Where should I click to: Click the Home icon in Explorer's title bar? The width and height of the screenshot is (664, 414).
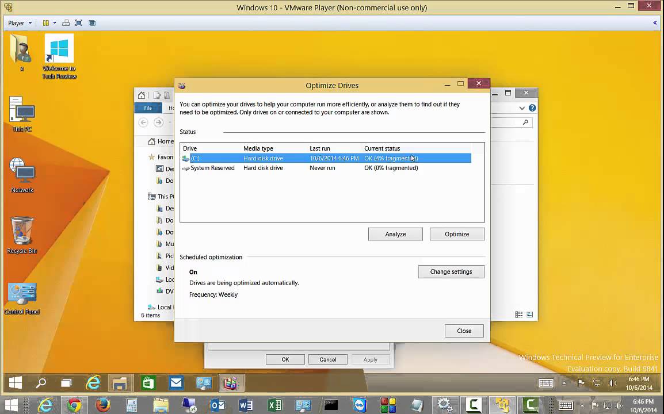click(x=142, y=95)
